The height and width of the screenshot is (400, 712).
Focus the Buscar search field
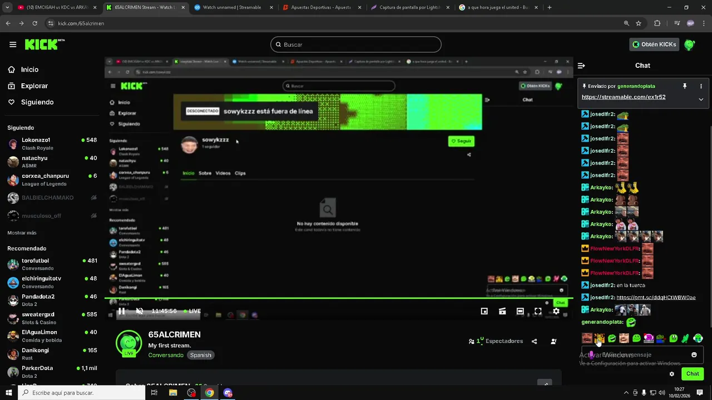click(356, 44)
